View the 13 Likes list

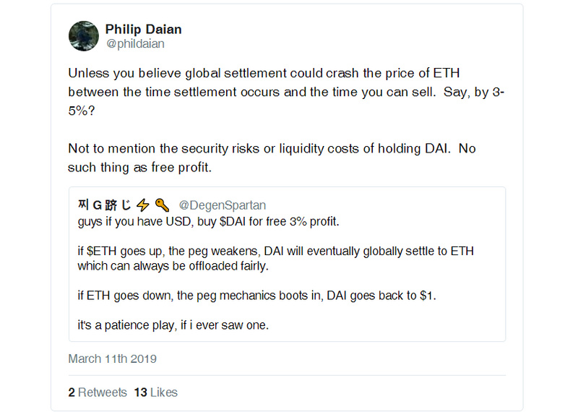tap(155, 392)
